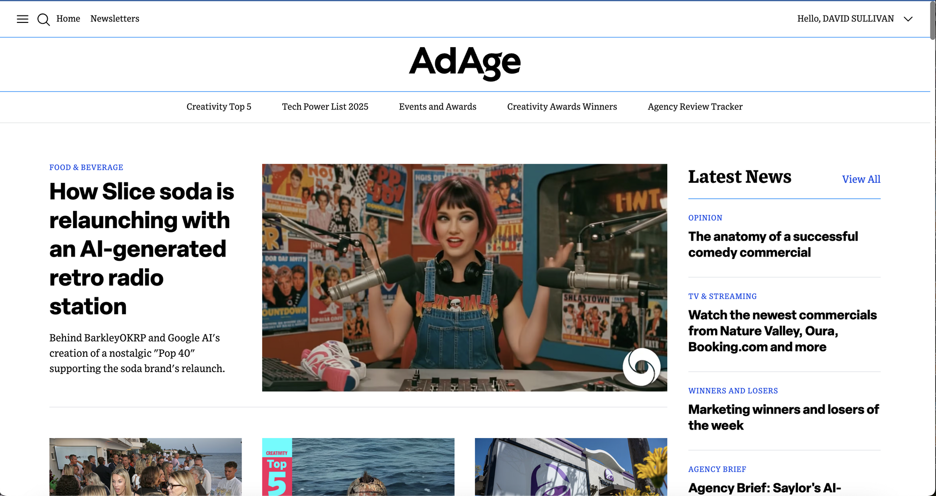This screenshot has height=496, width=936.
Task: Click the BarkleyOKRP Pop 40 summary text
Action: click(137, 353)
